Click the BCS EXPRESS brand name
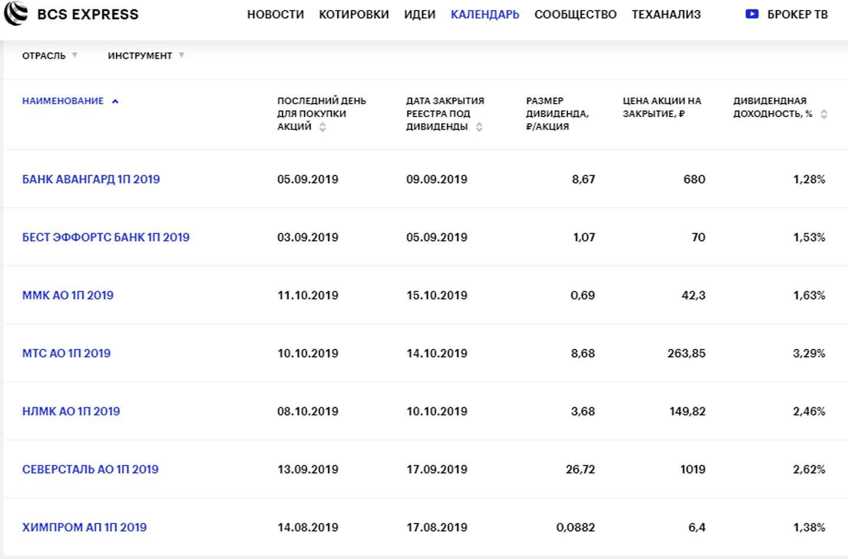Image resolution: width=848 pixels, height=559 pixels. click(x=88, y=14)
